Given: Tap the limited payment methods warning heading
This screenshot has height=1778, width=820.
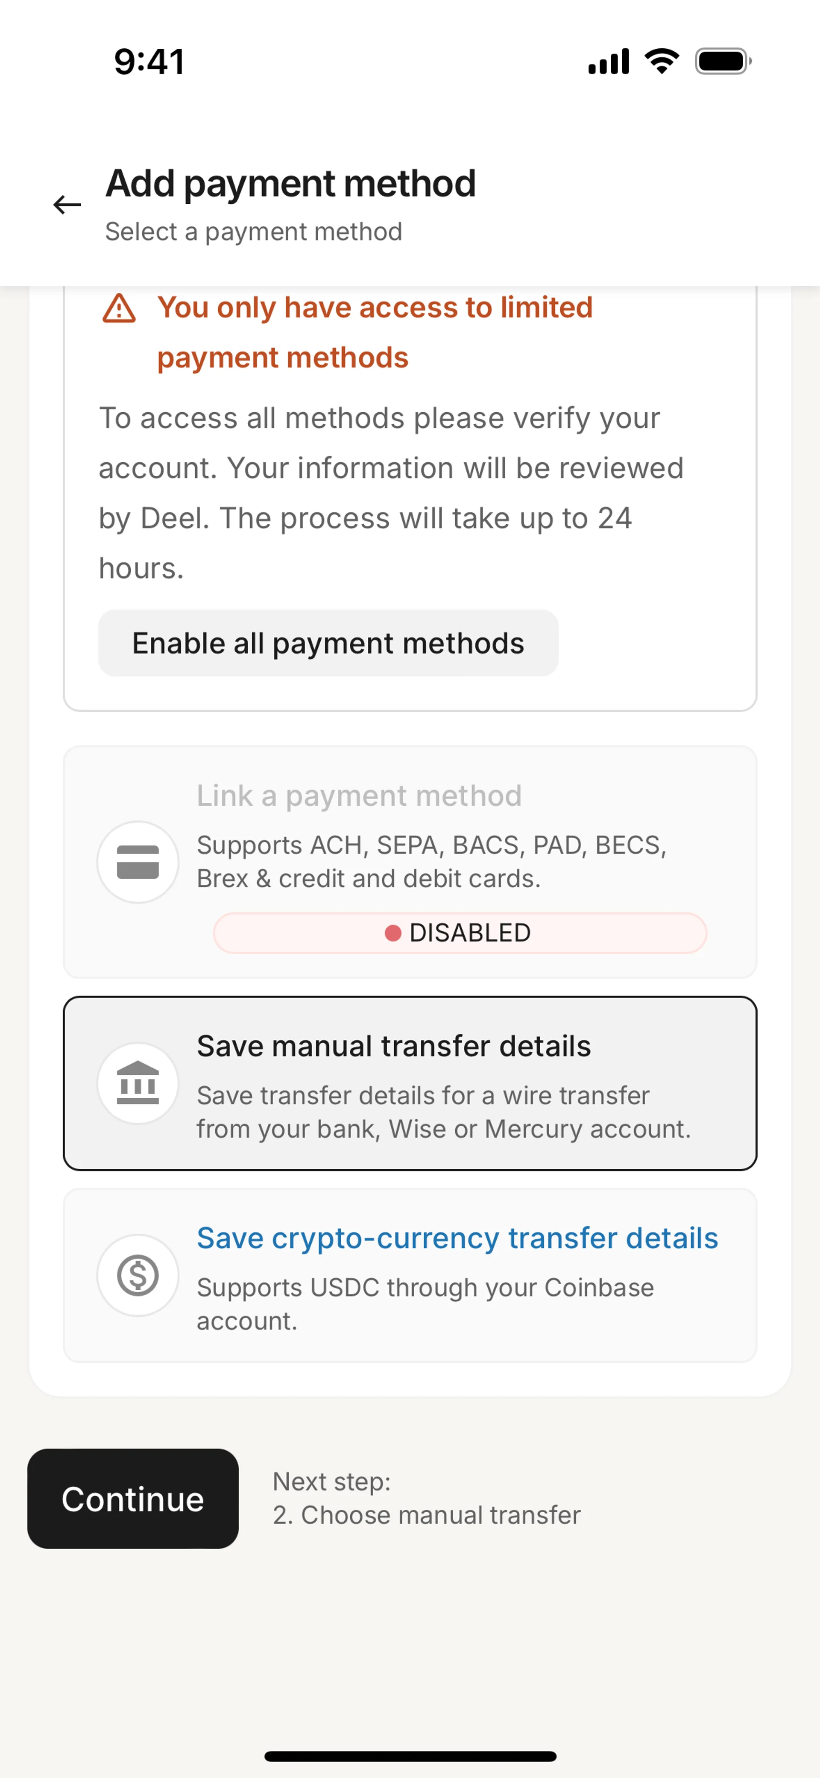Looking at the screenshot, I should point(375,332).
